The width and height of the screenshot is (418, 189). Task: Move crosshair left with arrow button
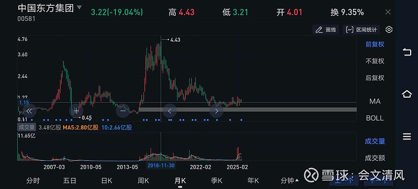click(169, 111)
